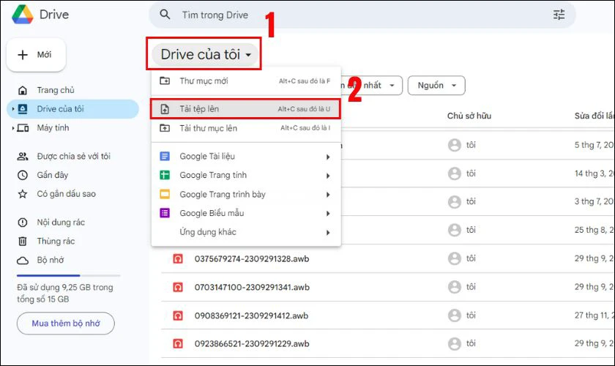Image resolution: width=615 pixels, height=366 pixels.
Task: Click the Mới new button
Action: click(36, 54)
